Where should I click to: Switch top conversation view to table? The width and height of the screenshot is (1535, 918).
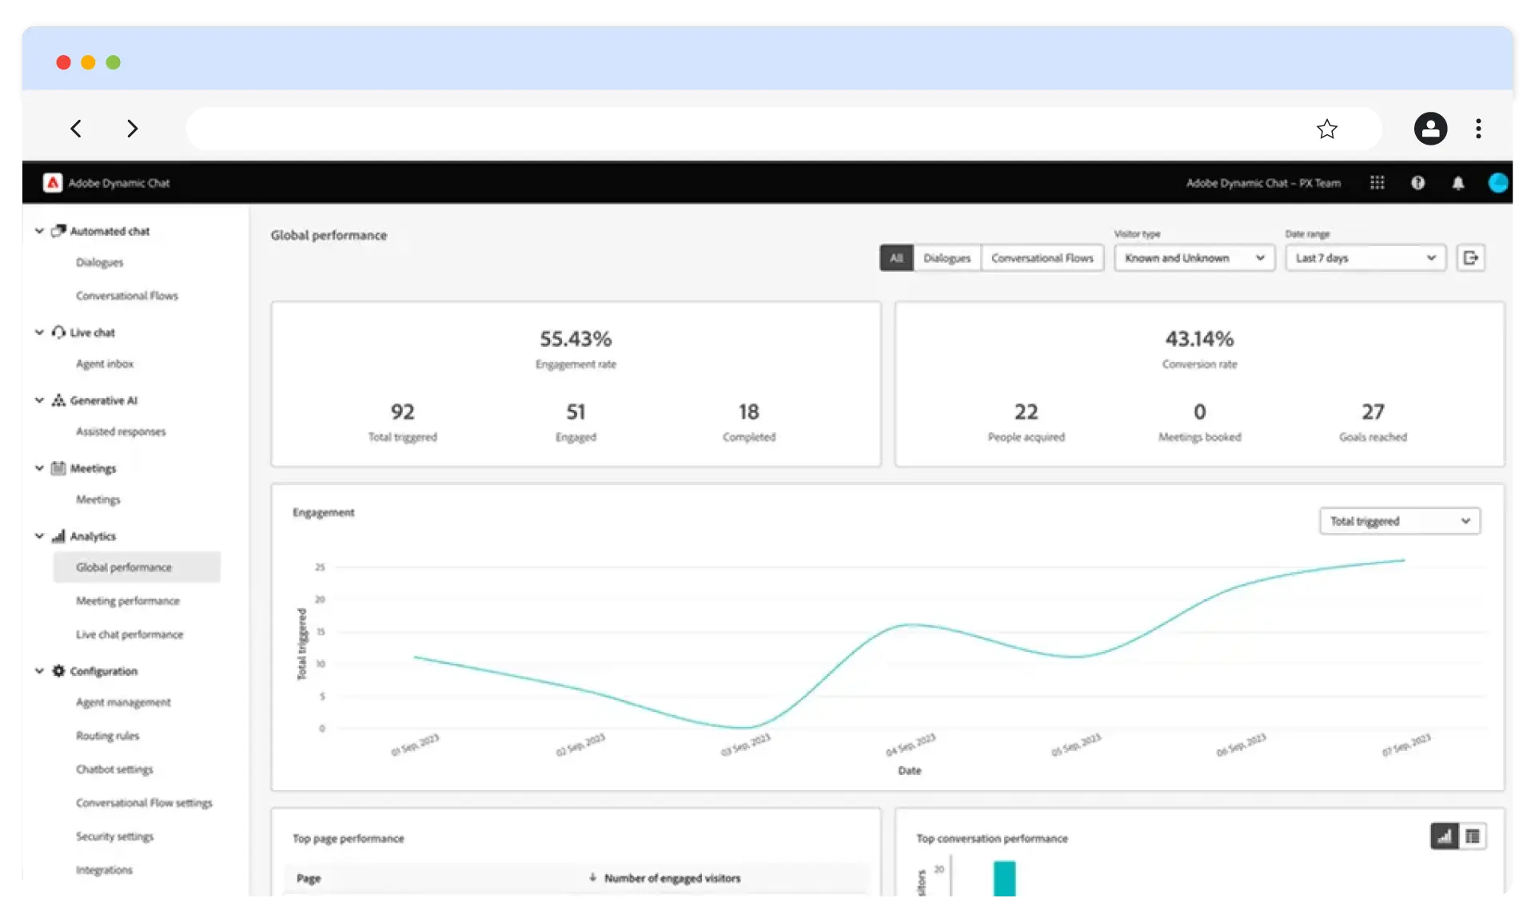pyautogui.click(x=1473, y=837)
